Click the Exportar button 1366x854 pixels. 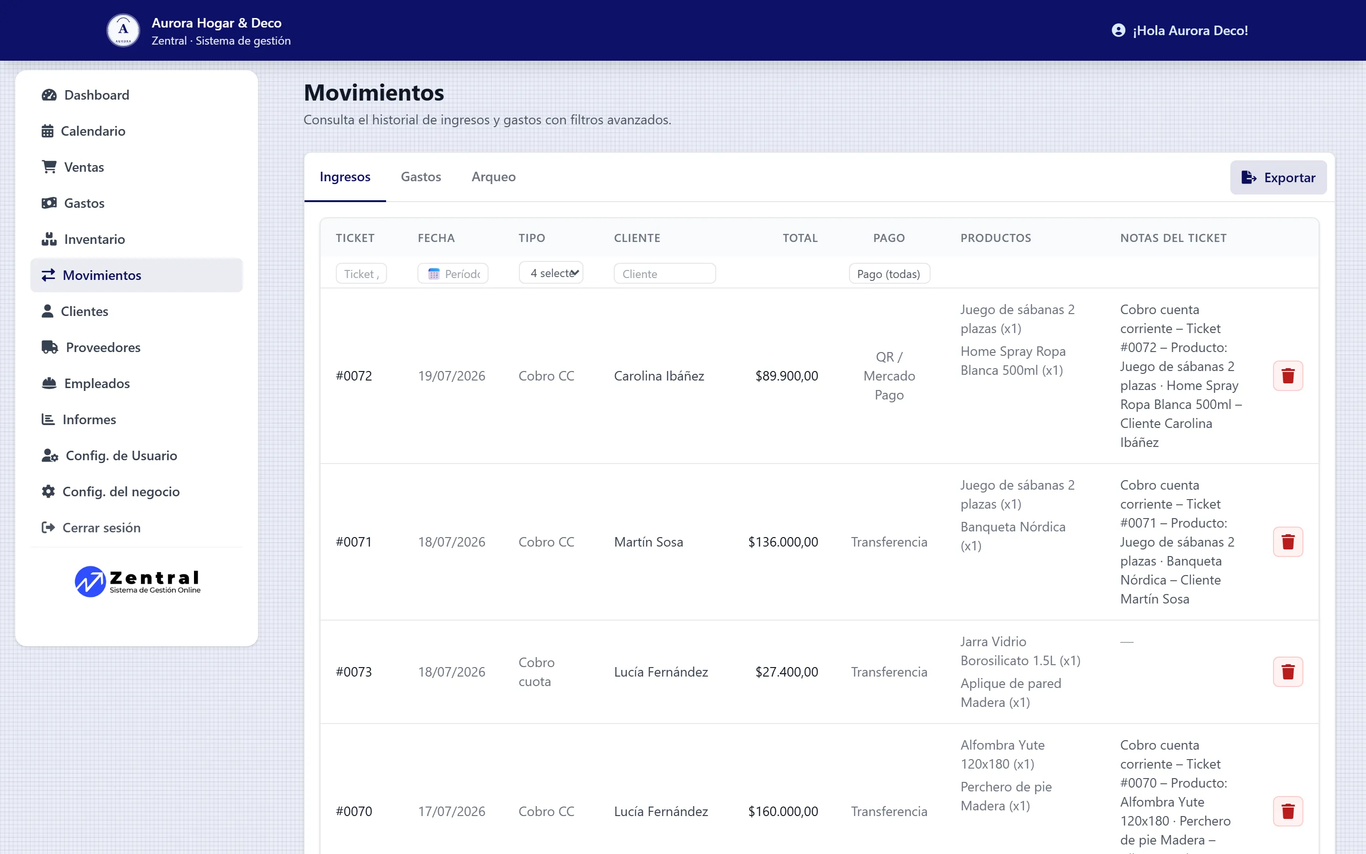(1279, 177)
